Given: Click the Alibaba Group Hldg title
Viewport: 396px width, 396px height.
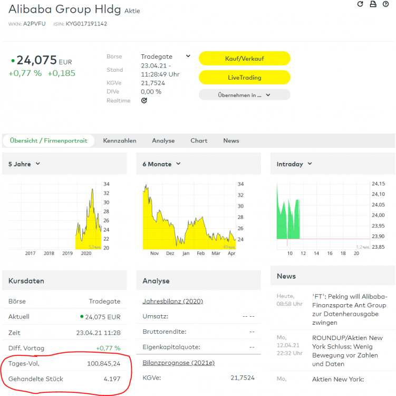Looking at the screenshot, I should [65, 10].
